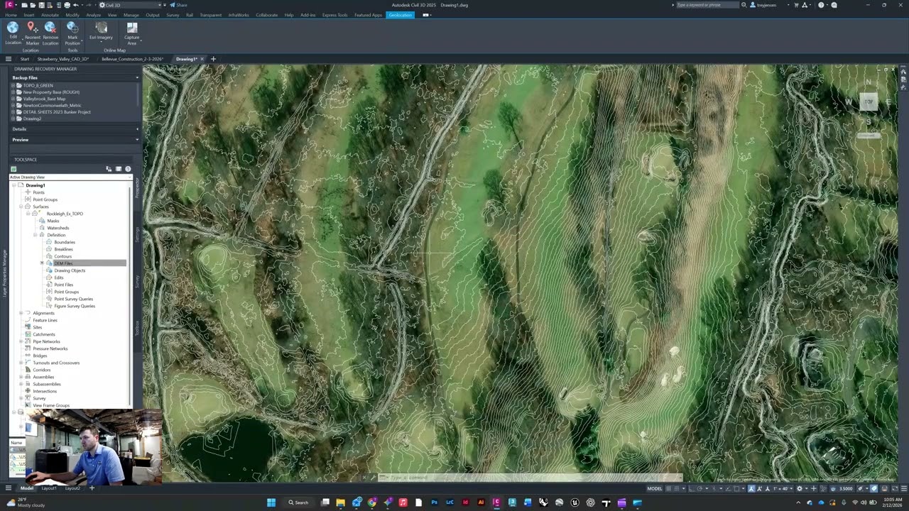Viewport: 909px width, 511px height.
Task: Open taskbar Search
Action: click(298, 502)
